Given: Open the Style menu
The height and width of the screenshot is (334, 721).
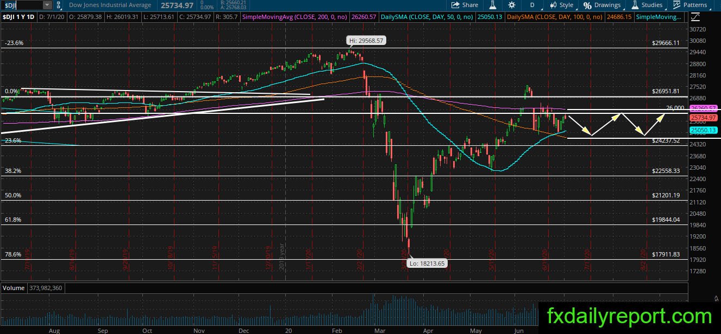Looking at the screenshot, I should click(561, 5).
